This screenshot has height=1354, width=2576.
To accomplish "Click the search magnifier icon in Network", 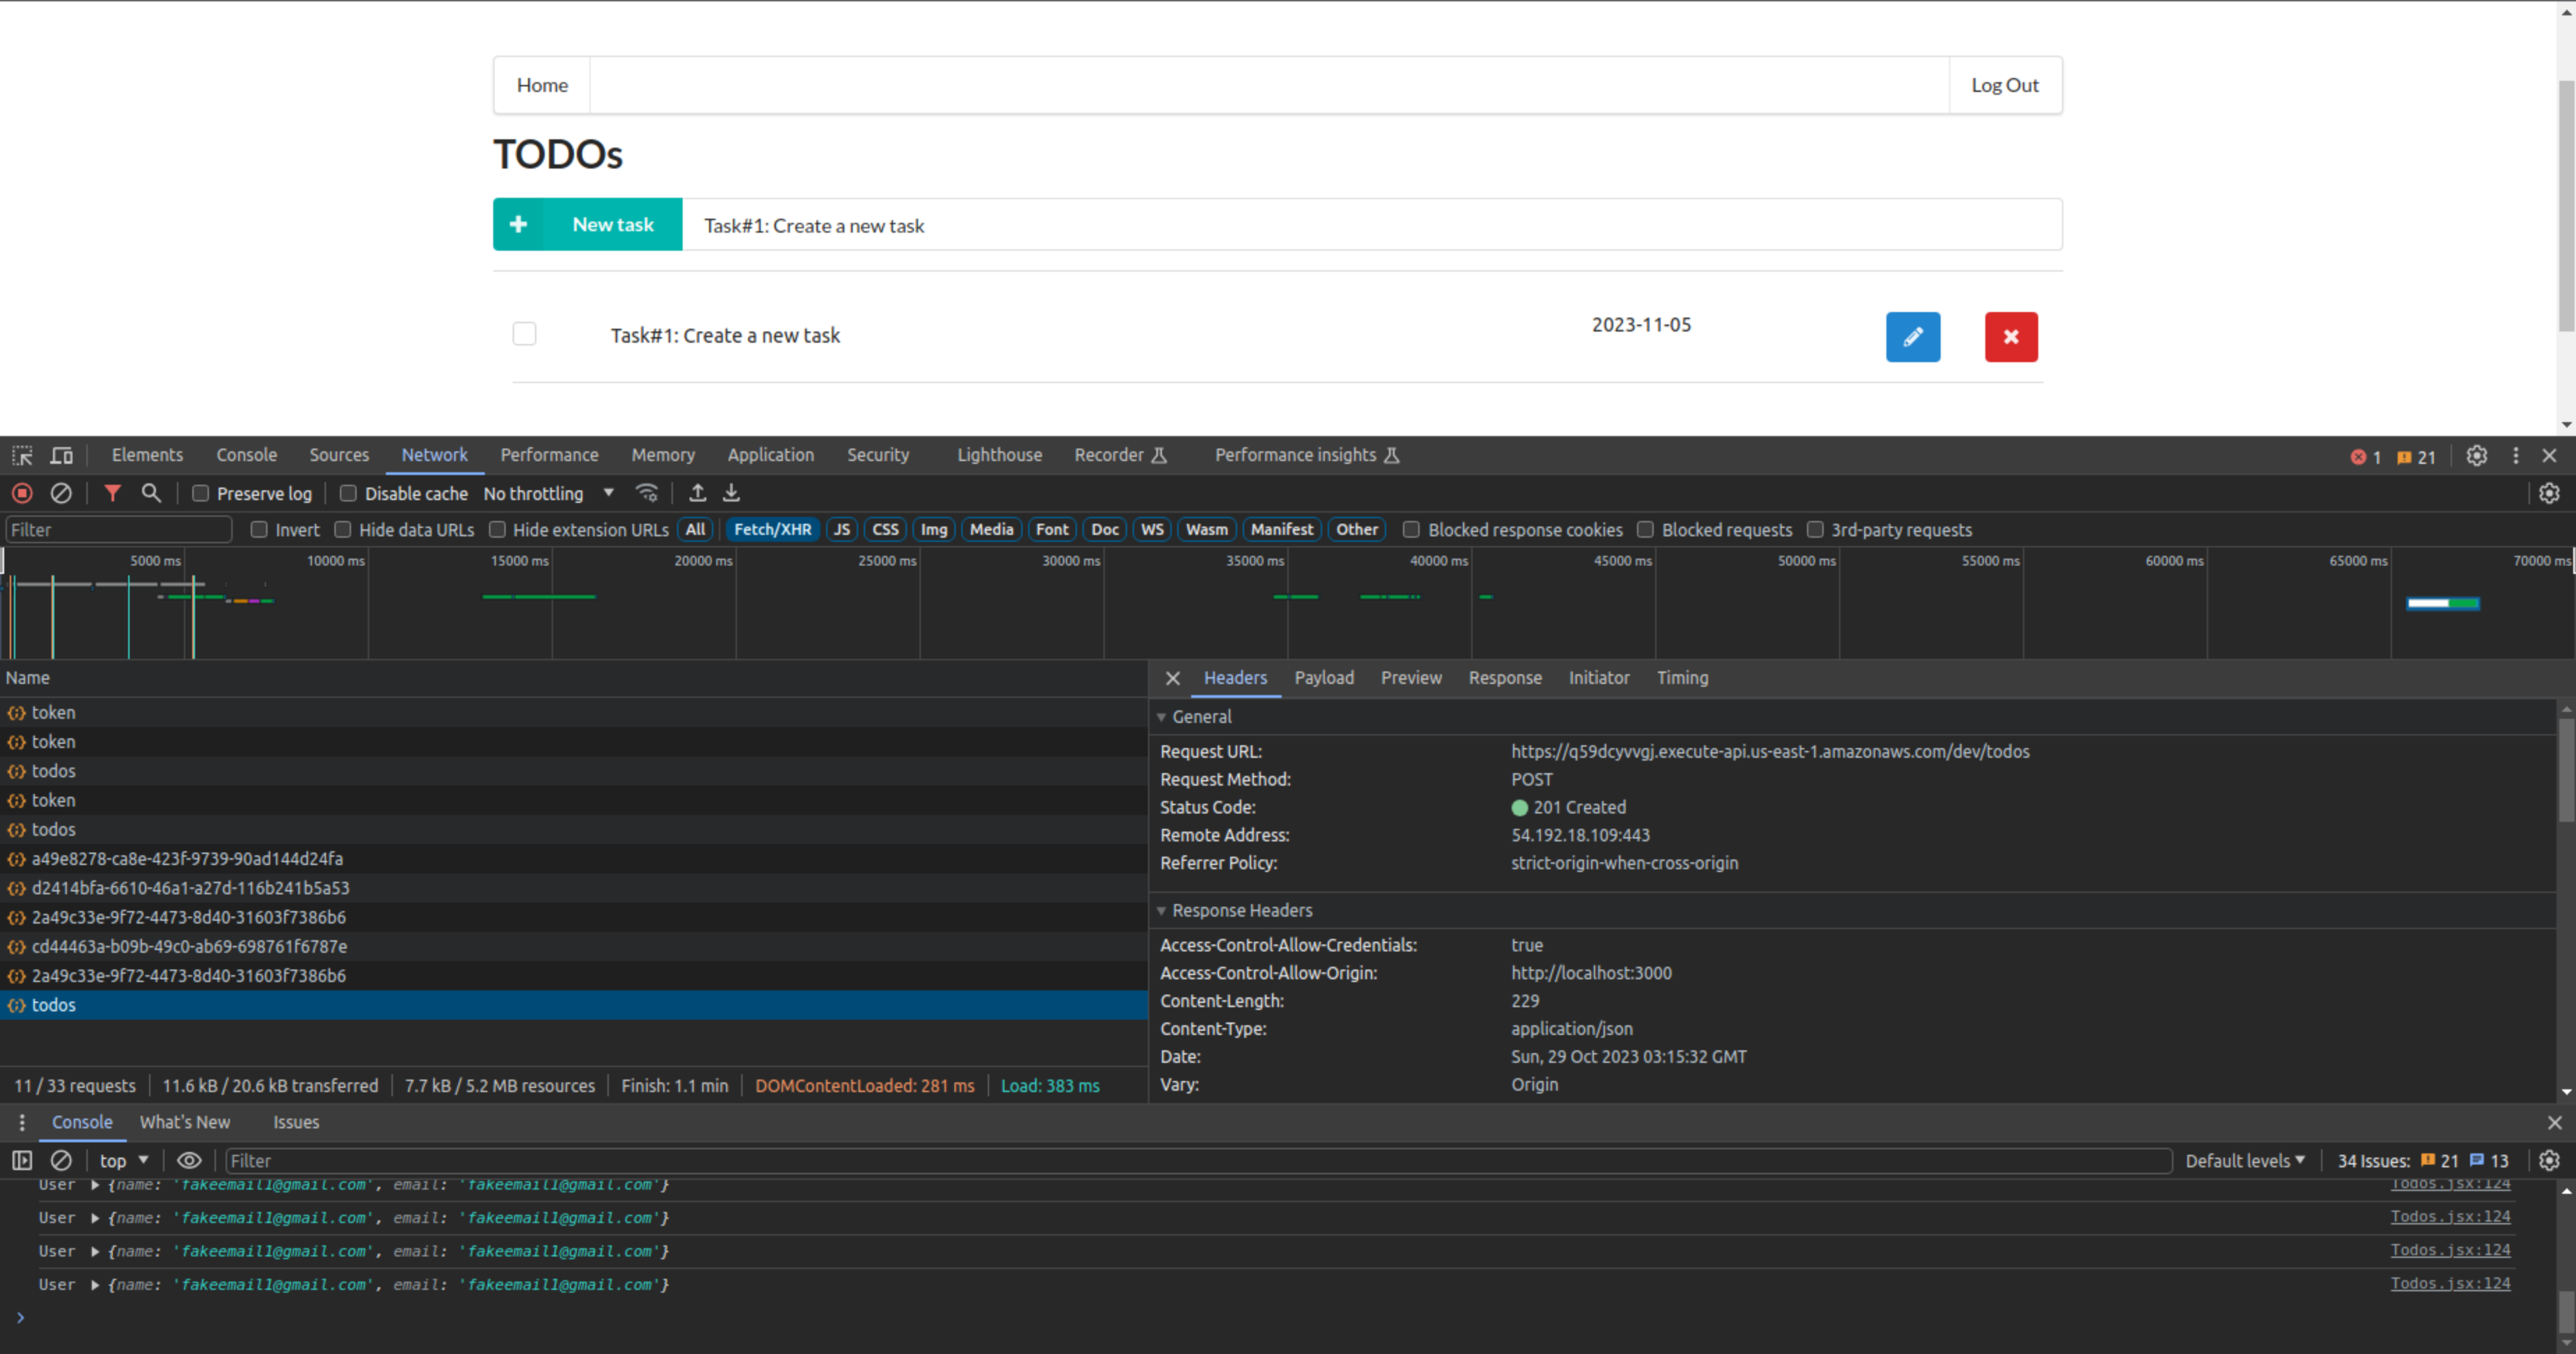I will (152, 492).
